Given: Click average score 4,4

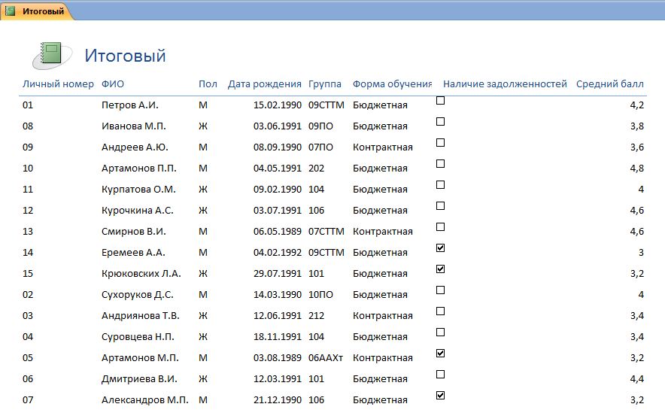Looking at the screenshot, I should point(637,379).
